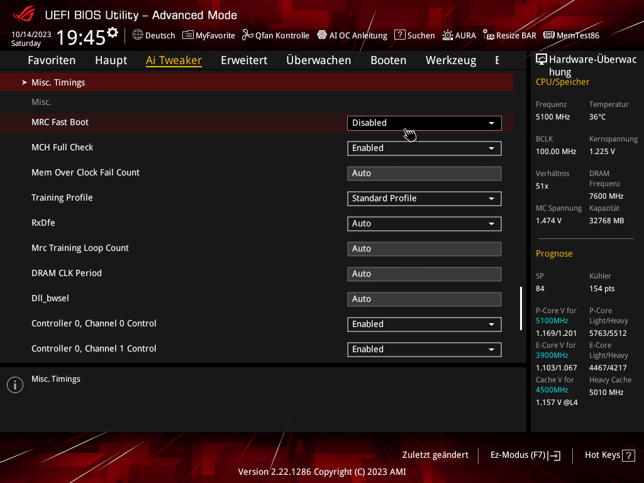Open the RxDfe dropdown
644x483 pixels.
click(425, 223)
